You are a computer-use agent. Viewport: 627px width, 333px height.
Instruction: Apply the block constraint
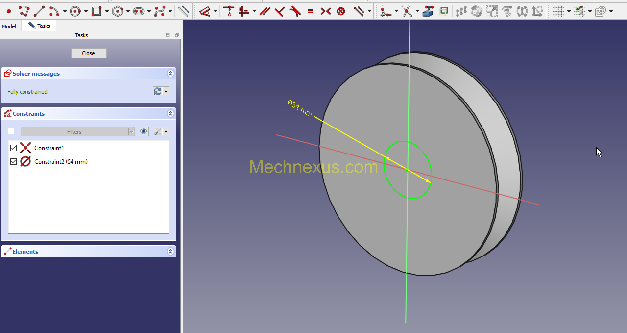[341, 11]
